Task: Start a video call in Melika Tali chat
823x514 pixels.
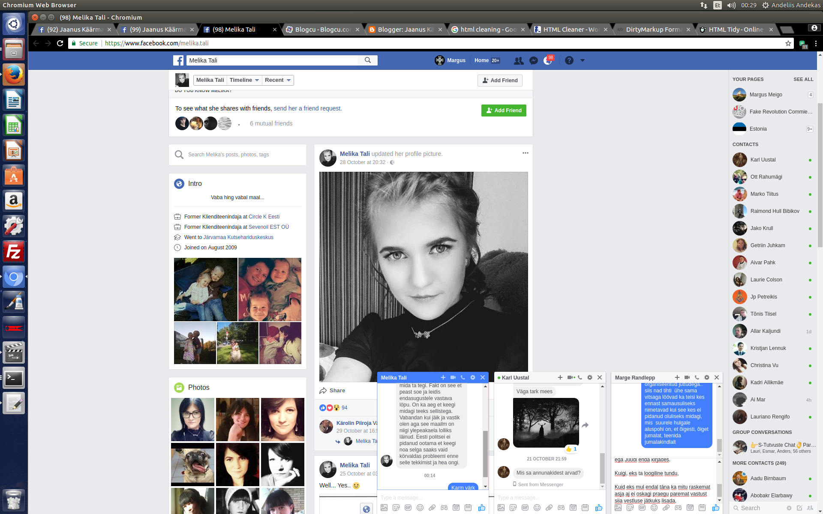Action: click(453, 377)
